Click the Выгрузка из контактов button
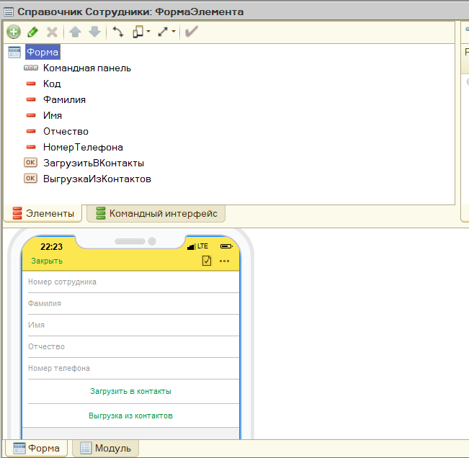469x458 pixels. (x=130, y=416)
